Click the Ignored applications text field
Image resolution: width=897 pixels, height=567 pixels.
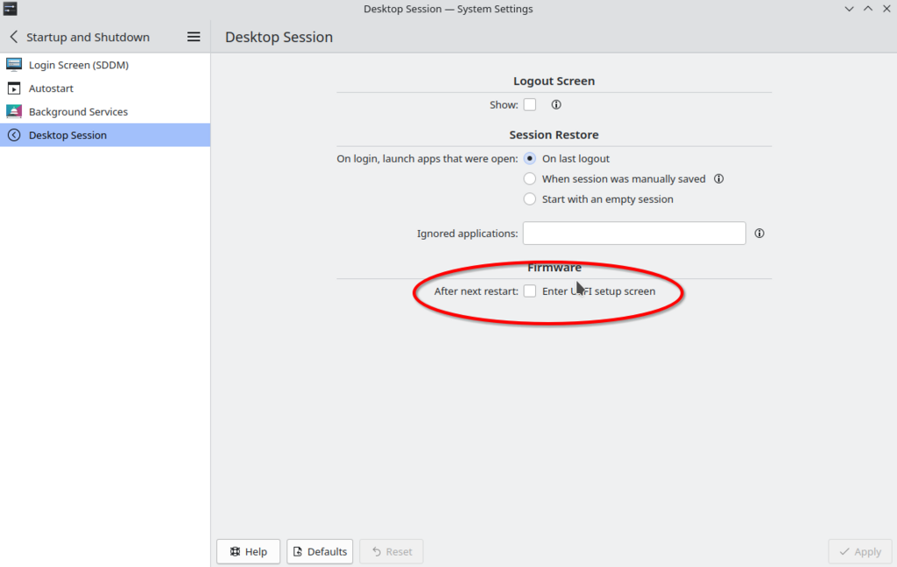coord(633,234)
